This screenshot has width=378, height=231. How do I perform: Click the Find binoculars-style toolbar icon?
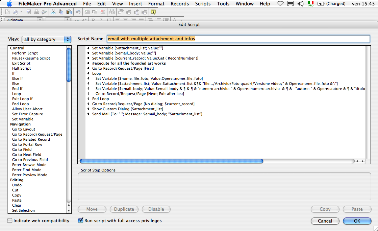pyautogui.click(x=121, y=12)
